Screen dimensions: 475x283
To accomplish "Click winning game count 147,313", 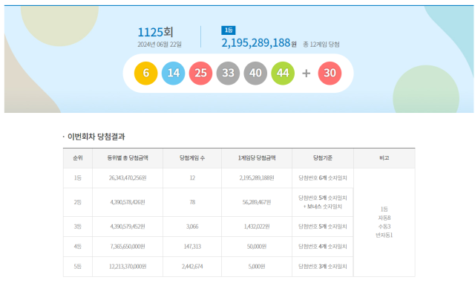I will tap(192, 247).
